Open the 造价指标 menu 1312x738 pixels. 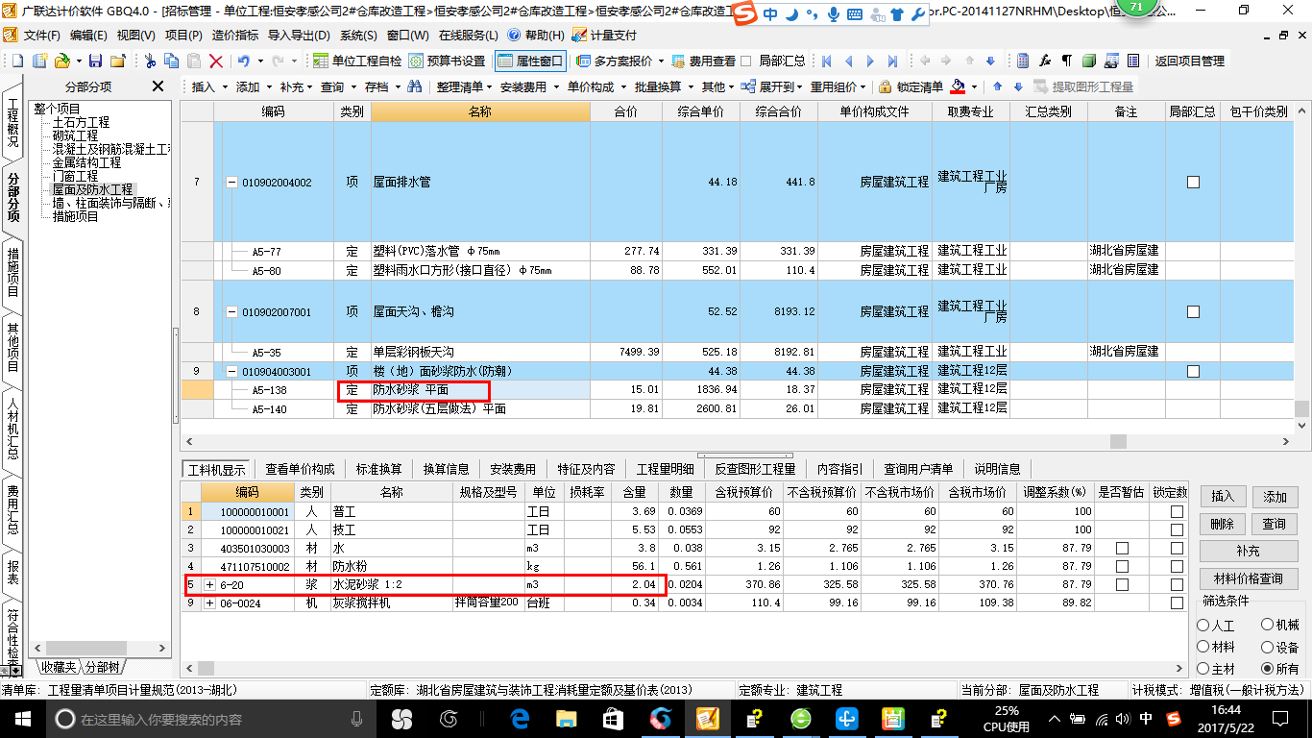[235, 36]
